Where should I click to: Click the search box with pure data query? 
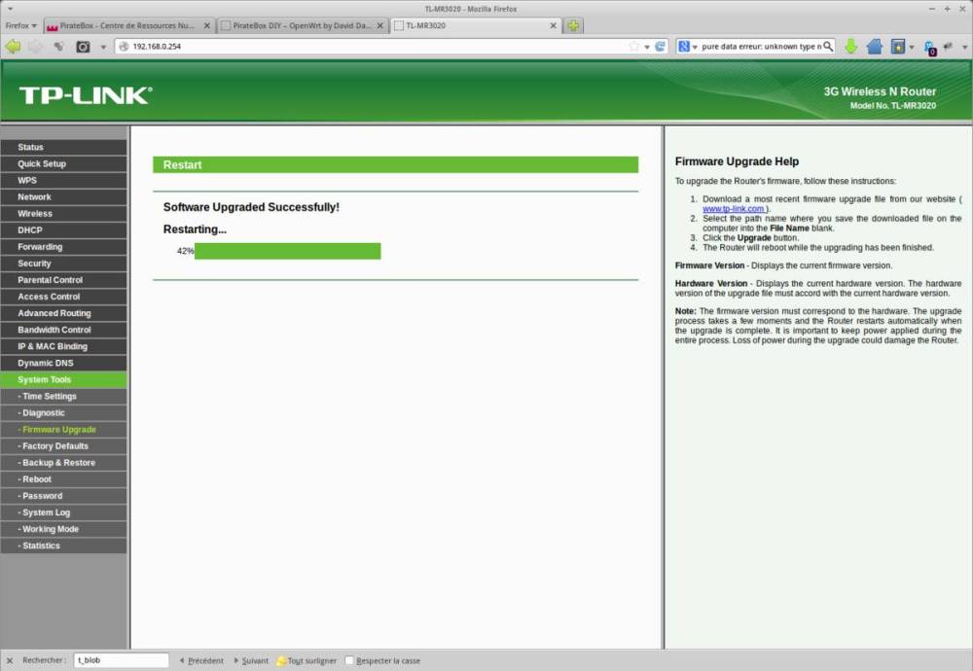pyautogui.click(x=761, y=47)
